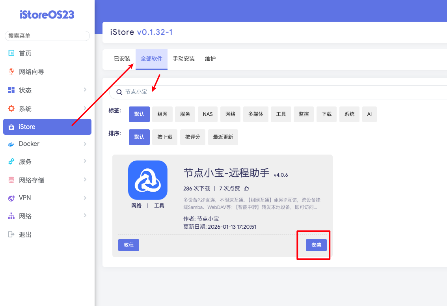This screenshot has width=447, height=306.
Task: Install 节点小宝 with the 安装 button
Action: 316,245
